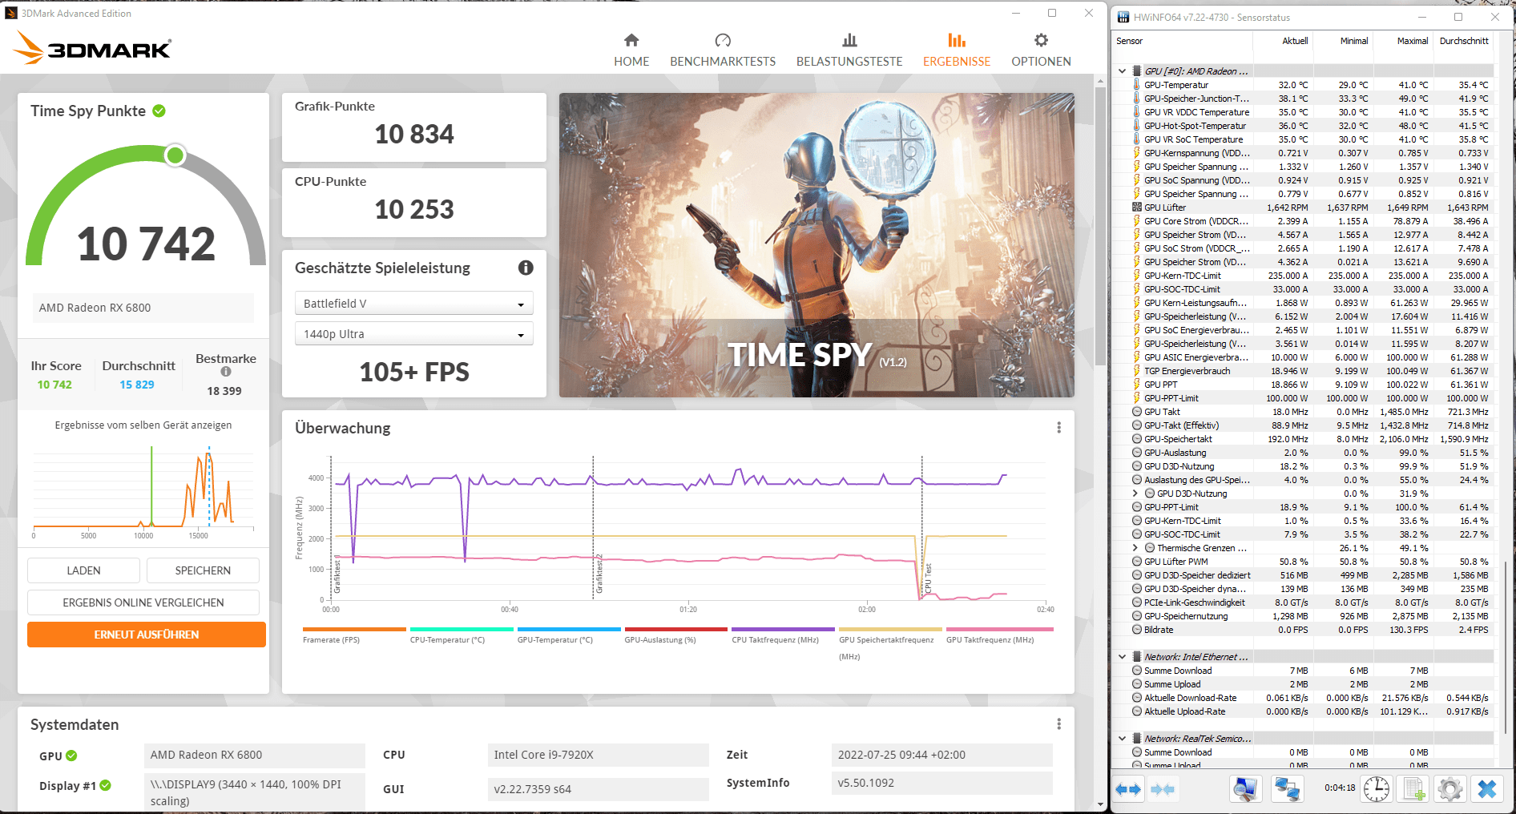Expand GPU D3D-Nutzung sub-group in HWiNFO
This screenshot has width=1516, height=814.
(x=1135, y=494)
